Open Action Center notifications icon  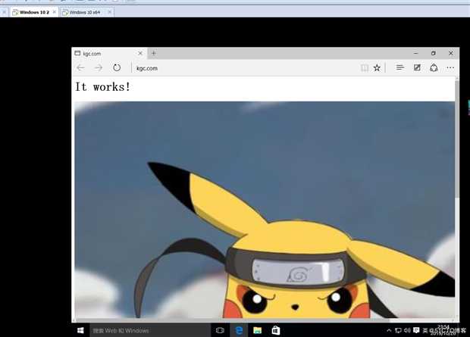[416, 330]
